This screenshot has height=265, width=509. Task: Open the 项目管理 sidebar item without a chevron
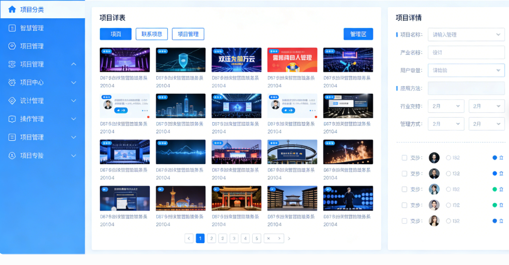(x=42, y=46)
